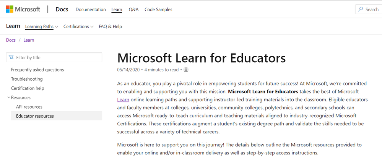
Task: Click the Learn section title
Action: (x=13, y=26)
